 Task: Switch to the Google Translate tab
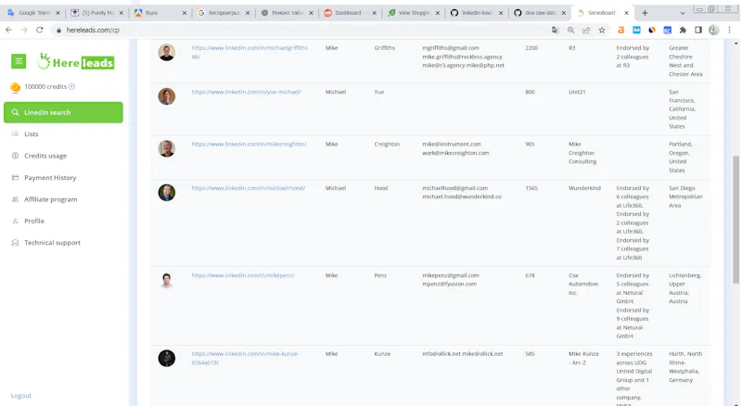coord(32,13)
